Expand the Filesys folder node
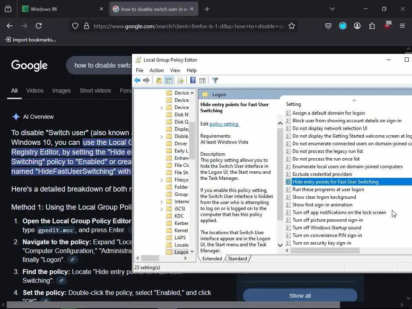The width and height of the screenshot is (412, 309). (x=161, y=180)
